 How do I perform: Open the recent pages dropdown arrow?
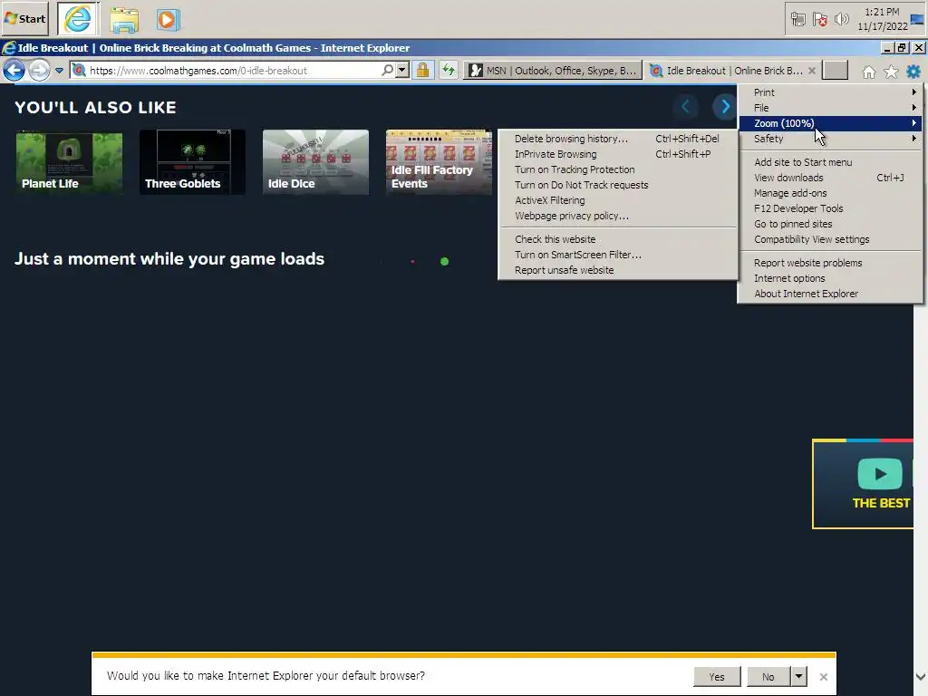click(x=59, y=71)
